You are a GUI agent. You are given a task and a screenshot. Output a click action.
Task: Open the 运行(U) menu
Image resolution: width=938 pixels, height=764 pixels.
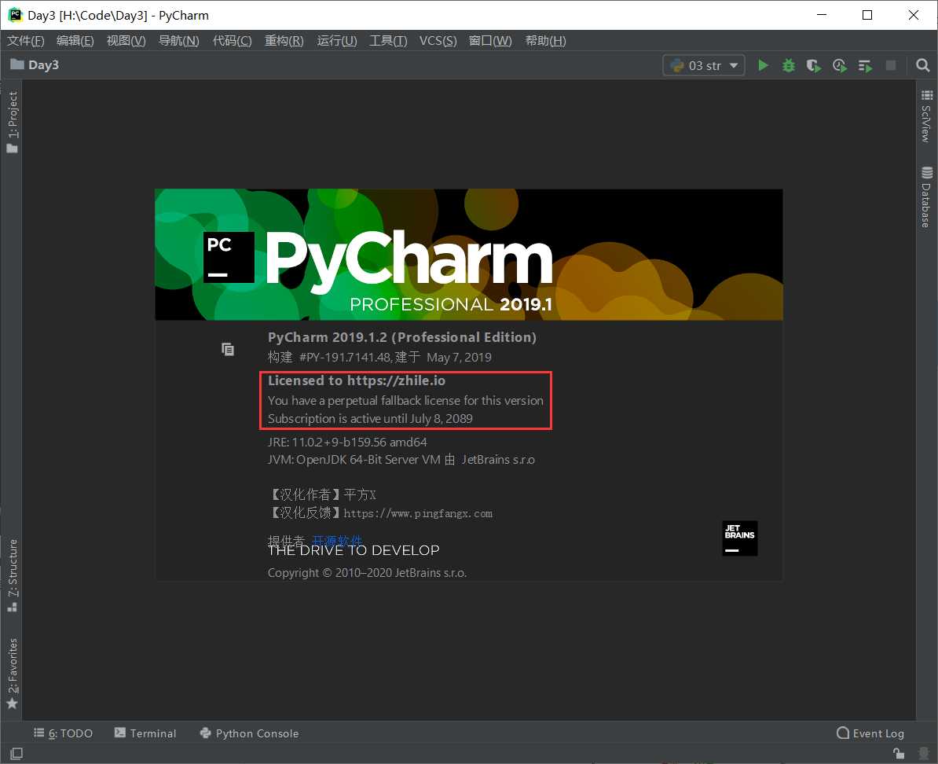coord(337,40)
